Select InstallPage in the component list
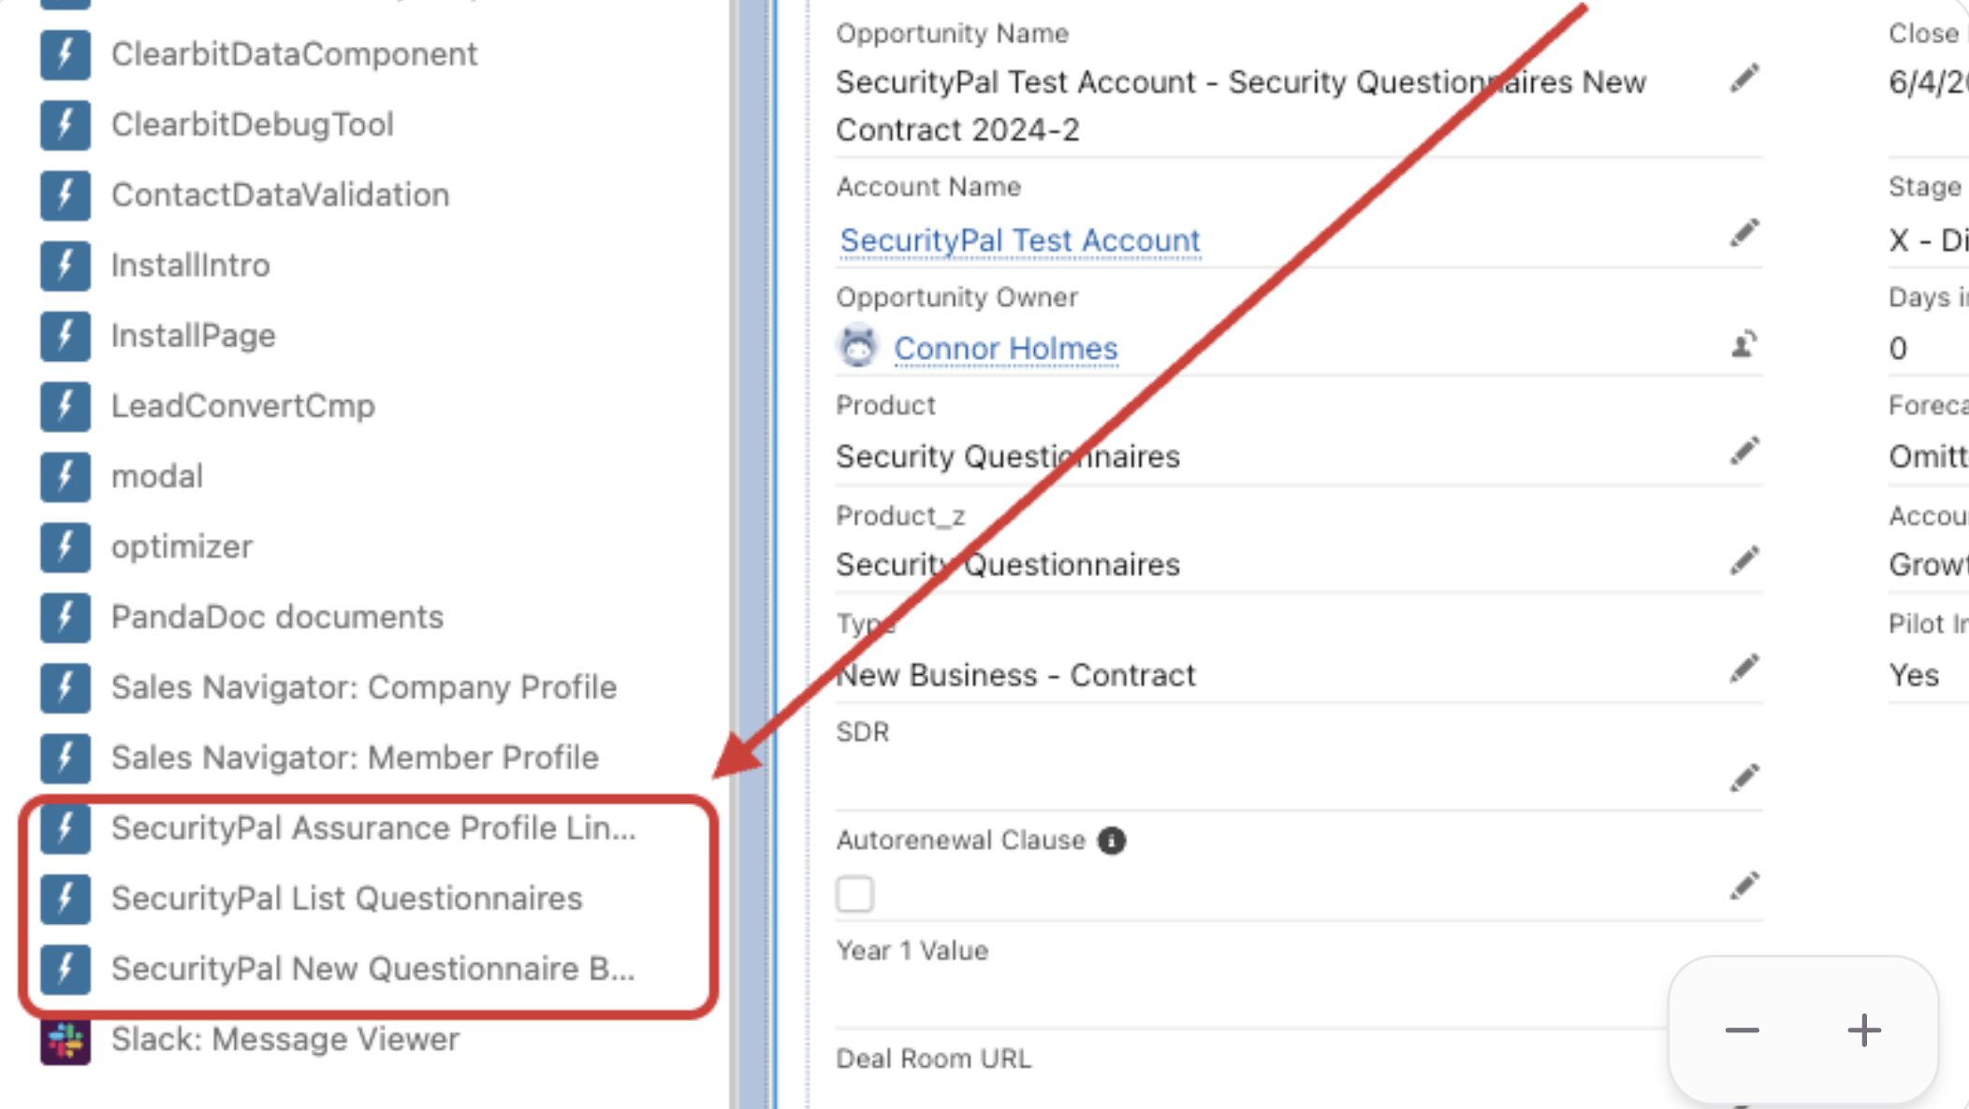 [193, 336]
